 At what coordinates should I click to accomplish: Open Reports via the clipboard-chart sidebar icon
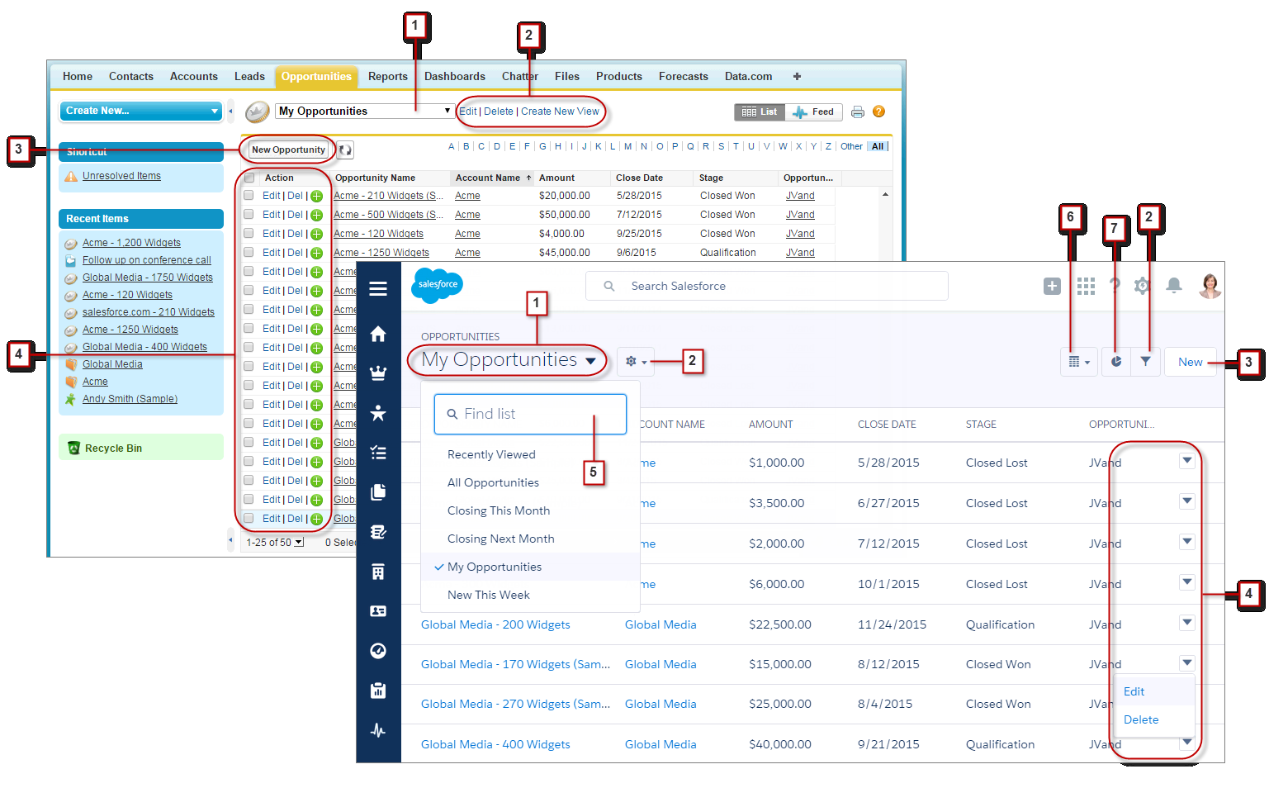pyautogui.click(x=378, y=691)
